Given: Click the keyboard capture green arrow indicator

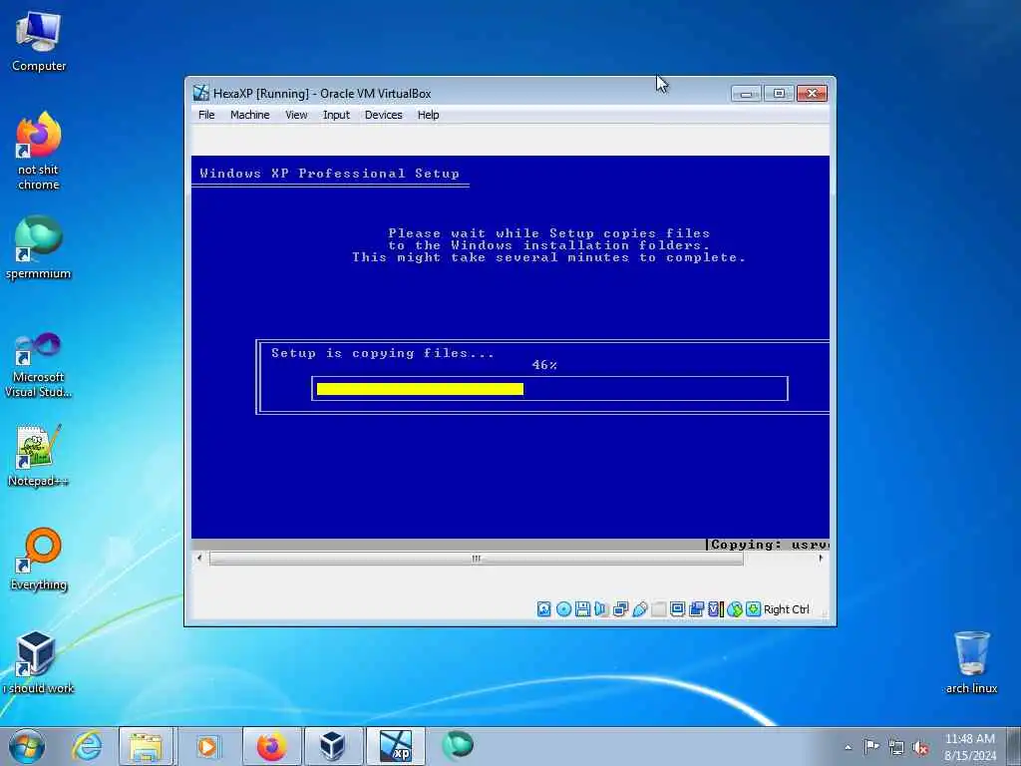Looking at the screenshot, I should (x=754, y=609).
